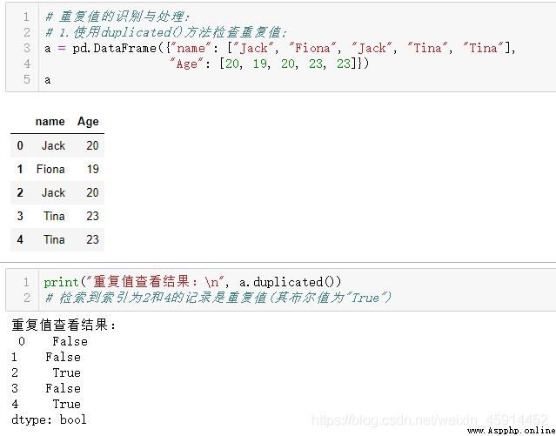
Task: Click "False" for index 1 in printed output
Action: tap(64, 357)
